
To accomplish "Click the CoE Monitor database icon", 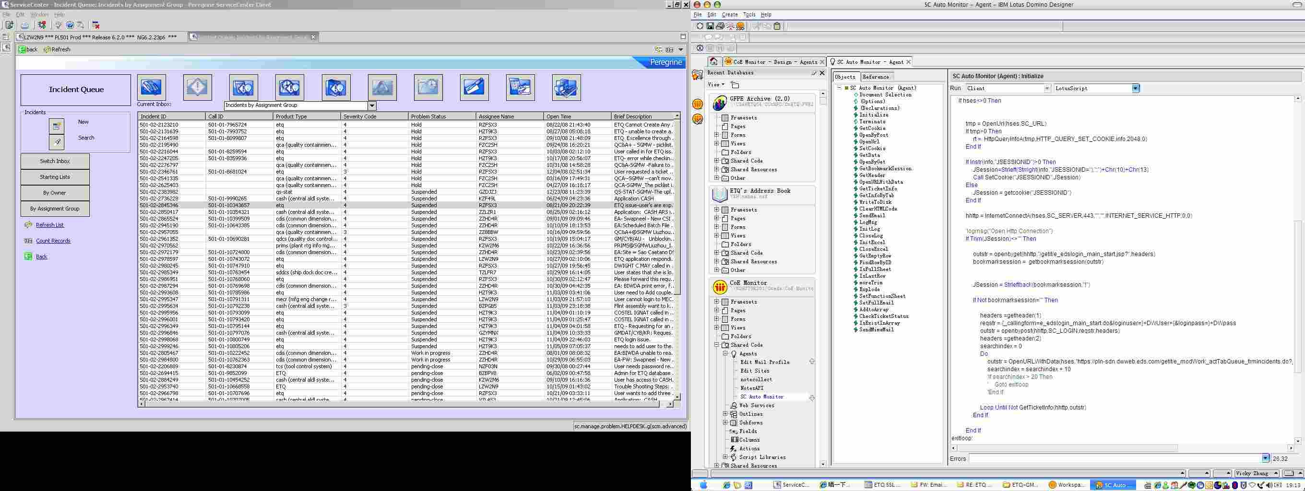I will 719,287.
